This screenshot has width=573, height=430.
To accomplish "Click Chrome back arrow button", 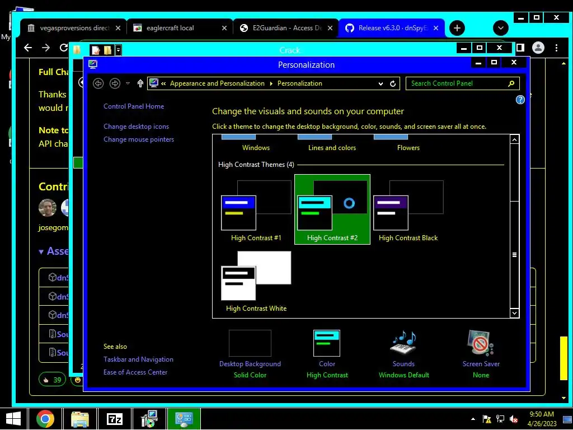I will pos(28,48).
